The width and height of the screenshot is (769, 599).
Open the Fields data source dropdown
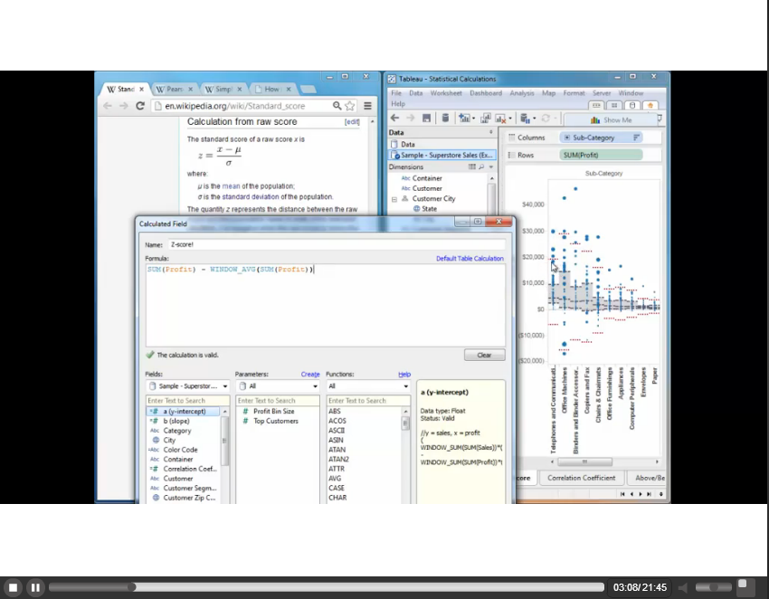(x=188, y=386)
